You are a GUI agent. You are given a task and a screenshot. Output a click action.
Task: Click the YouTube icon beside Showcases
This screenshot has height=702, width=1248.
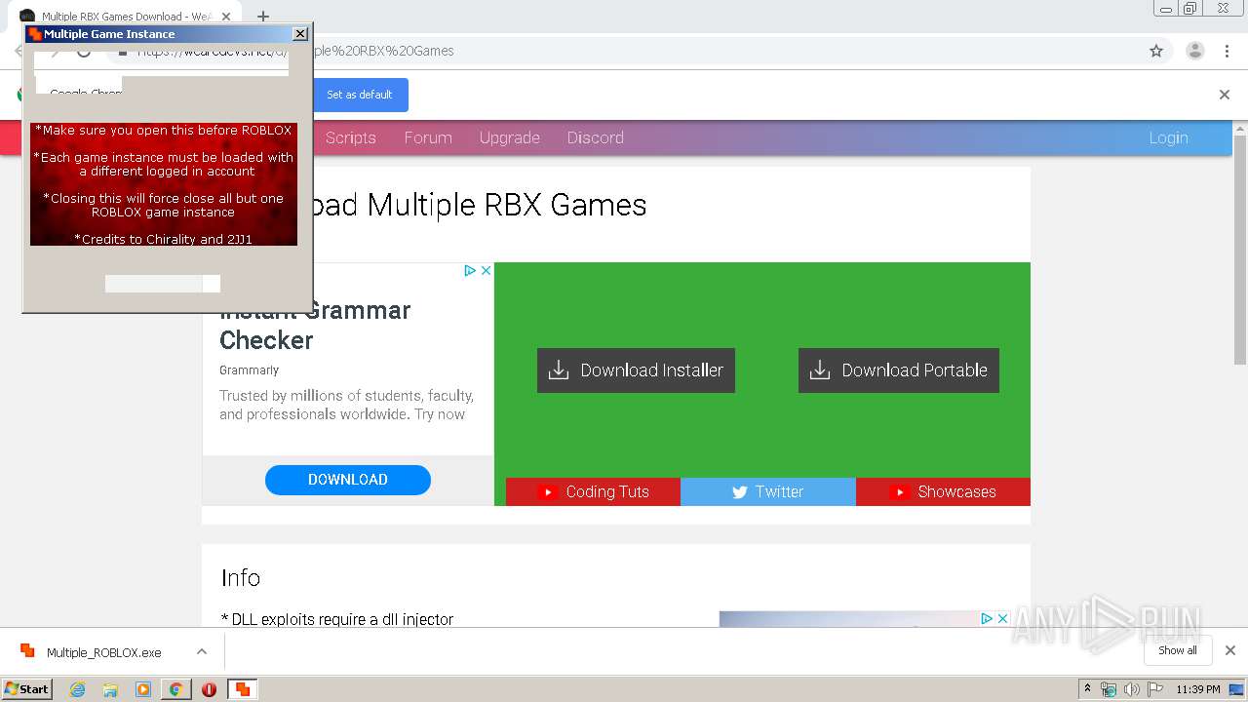(899, 492)
